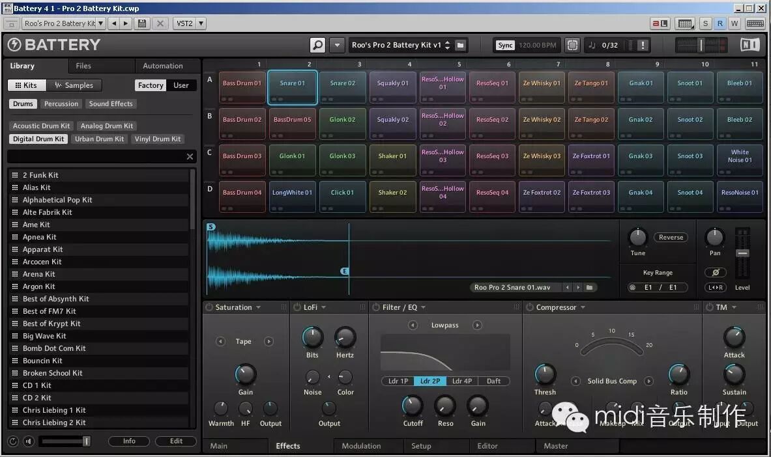
Task: Select next saturation type arrow right of Tape
Action: coord(269,341)
